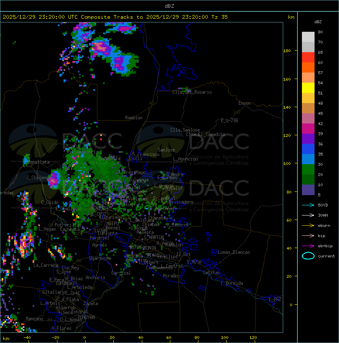Click the 'Carrizal' map label
Image resolution: width=339 pixels, height=343 pixels.
click(x=121, y=273)
